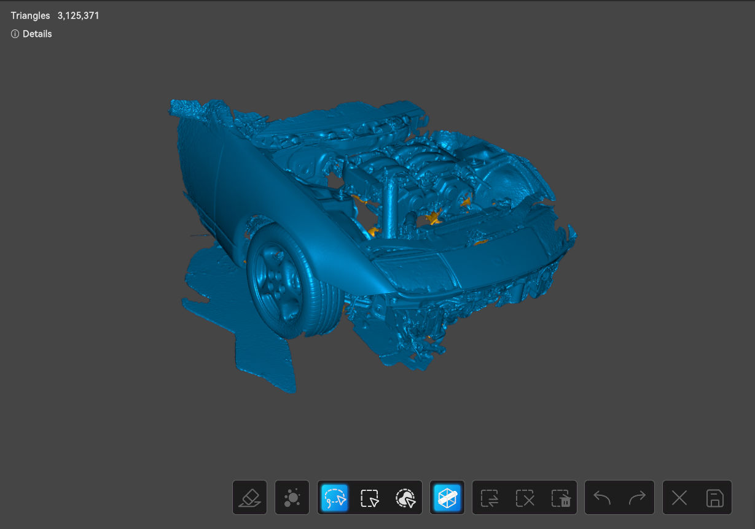
Task: Select the eraser tool in bottom toolbar
Action: 249,497
